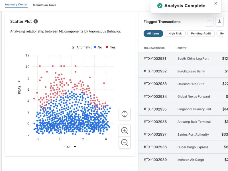Open transaction #TX-1002934
Viewport: 228px width, 171px height.
click(x=155, y=97)
